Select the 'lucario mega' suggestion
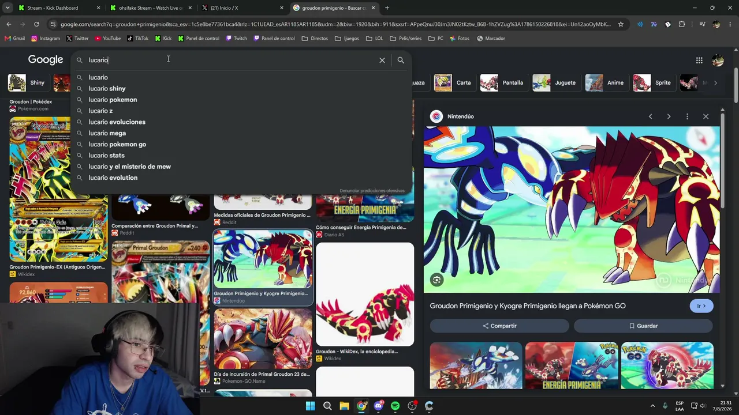The width and height of the screenshot is (739, 415). 242,133
